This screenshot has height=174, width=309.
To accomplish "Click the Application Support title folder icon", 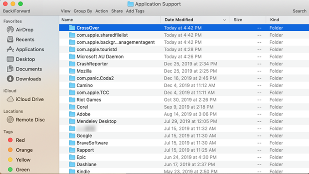I will [x=130, y=4].
